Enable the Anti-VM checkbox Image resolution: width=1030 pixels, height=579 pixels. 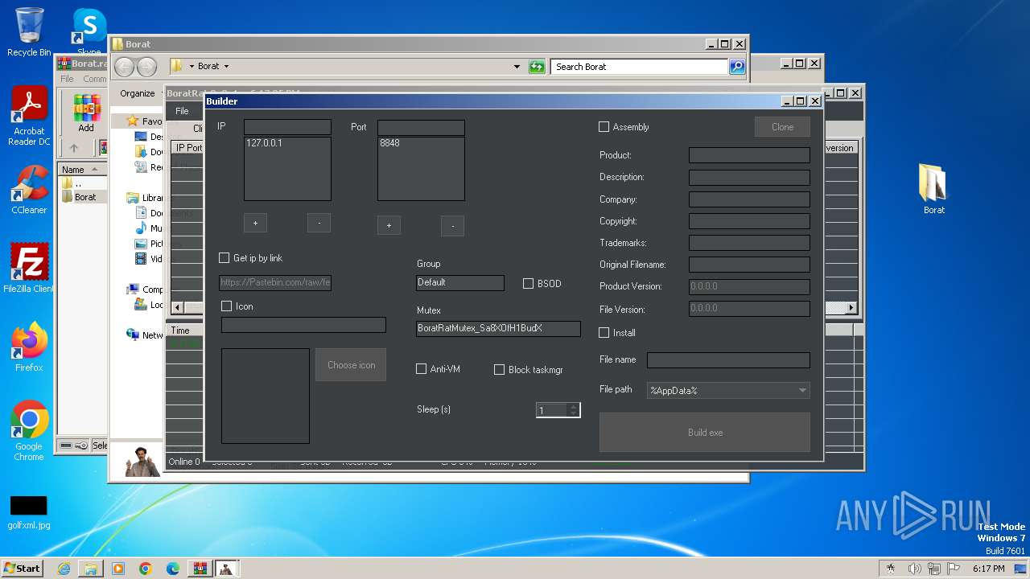tap(421, 369)
